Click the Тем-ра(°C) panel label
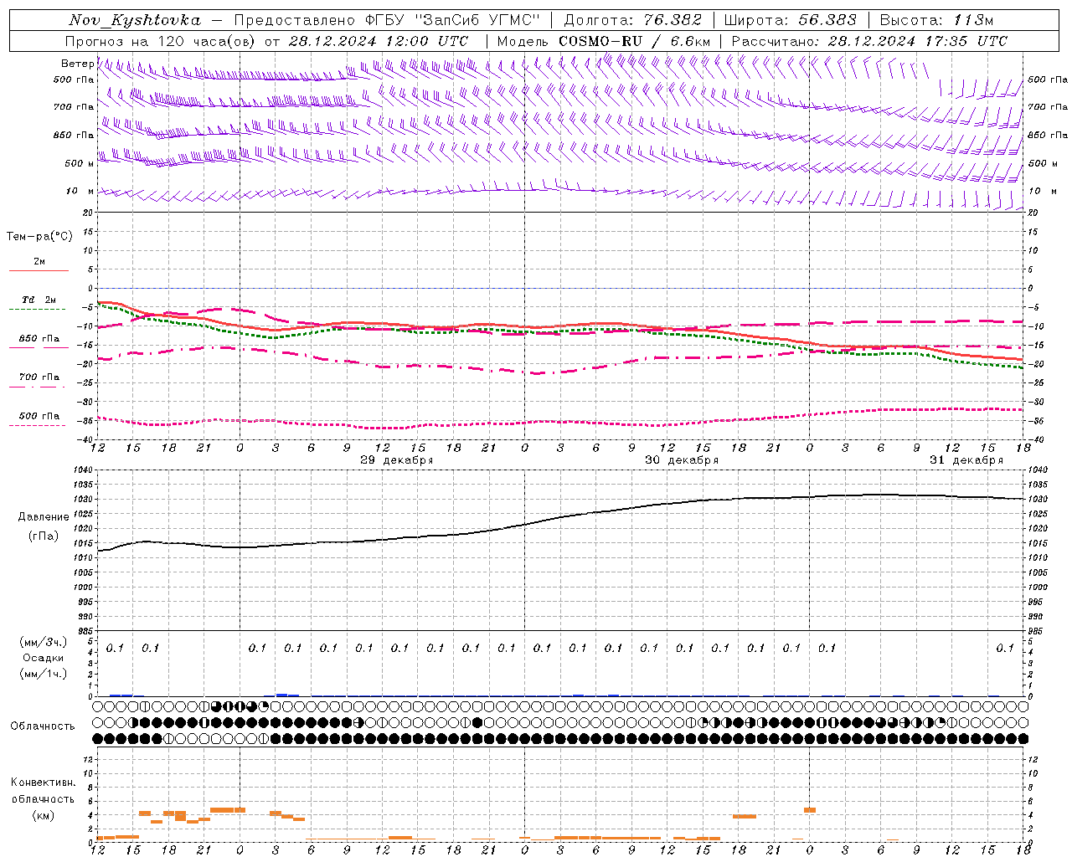The image size is (1072, 857). coord(39,237)
